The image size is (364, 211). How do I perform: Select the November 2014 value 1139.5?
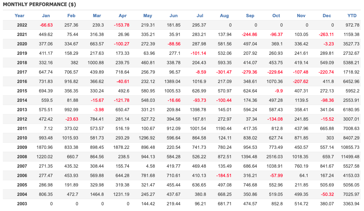pos(301,100)
